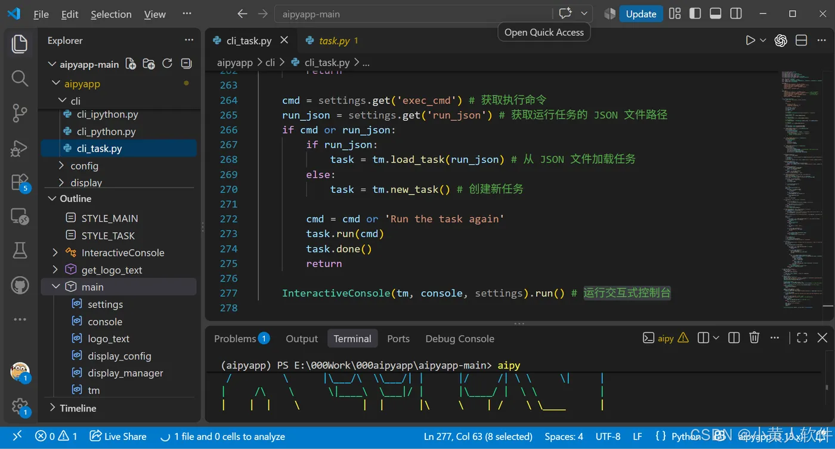Split the editor to the side
Image resolution: width=835 pixels, height=449 pixels.
click(x=802, y=40)
